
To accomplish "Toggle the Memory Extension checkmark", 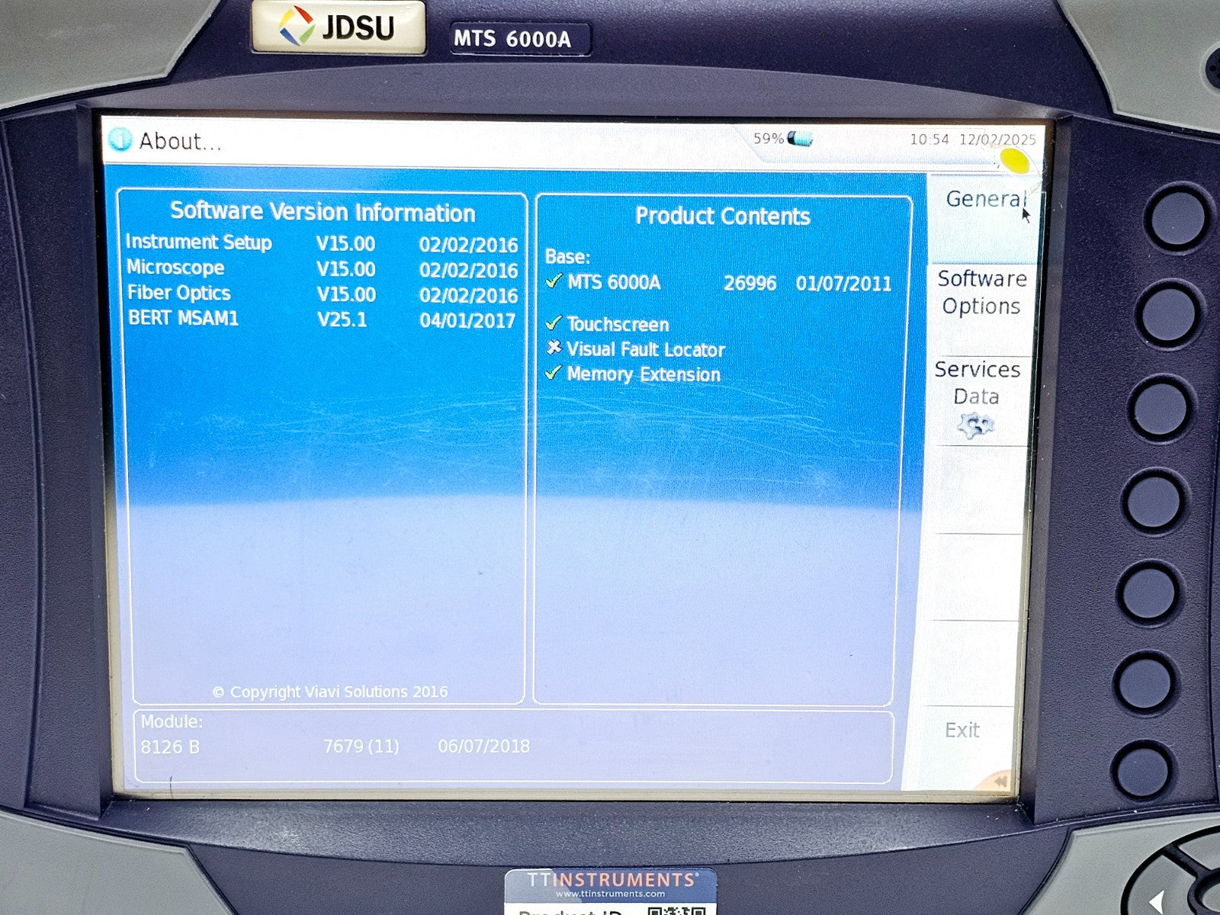I will [x=554, y=374].
